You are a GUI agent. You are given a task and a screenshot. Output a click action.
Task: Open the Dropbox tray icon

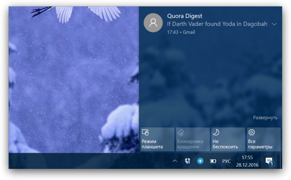188,161
